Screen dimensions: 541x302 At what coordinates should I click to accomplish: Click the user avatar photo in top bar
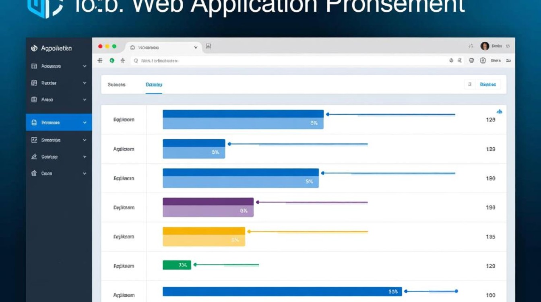click(x=485, y=46)
